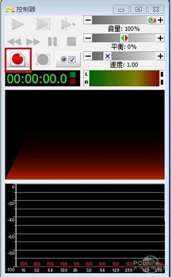Click the Pause button
171x277 pixels.
pos(52,42)
